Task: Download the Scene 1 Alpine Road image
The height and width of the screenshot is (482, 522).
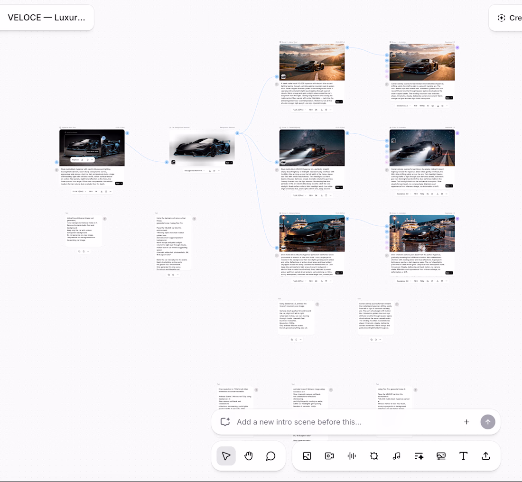Action: pos(322,110)
